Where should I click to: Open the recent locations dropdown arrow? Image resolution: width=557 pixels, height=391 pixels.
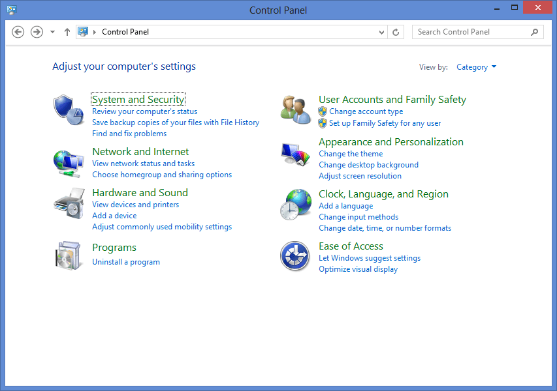tap(53, 32)
